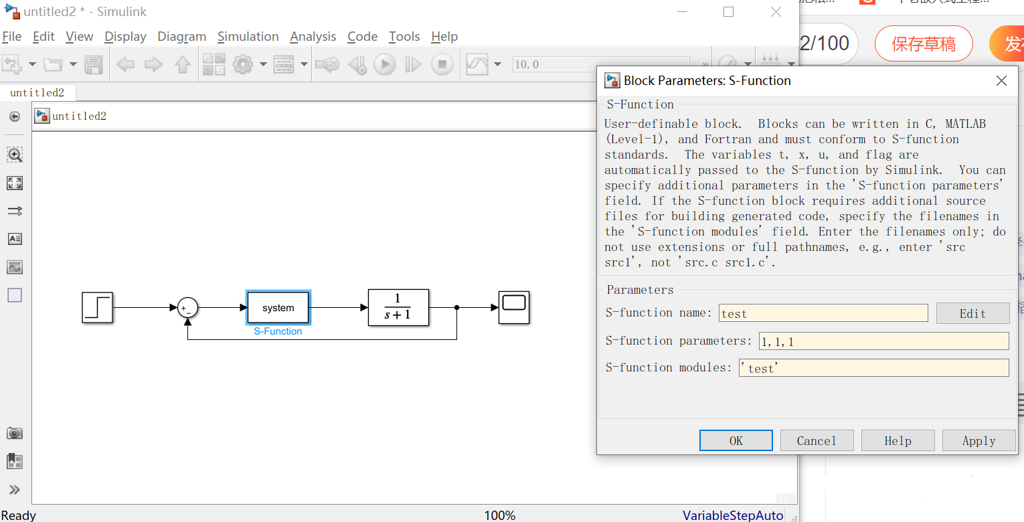Viewport: 1024px width, 522px height.
Task: Open the Analysis menu
Action: 313,36
